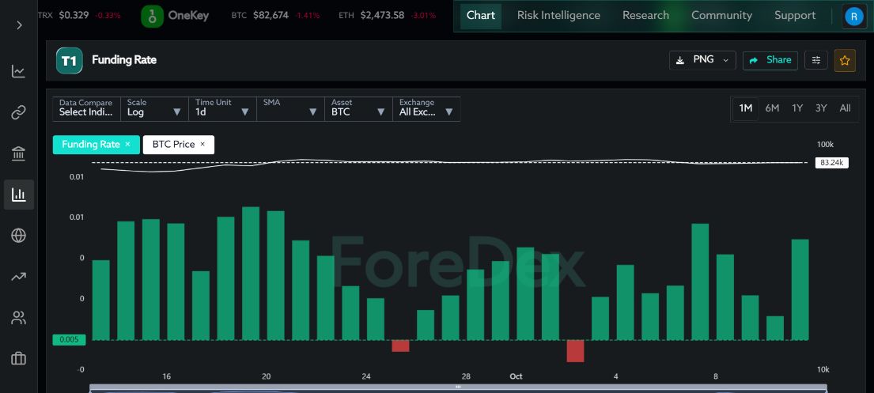Open the Exchange dropdown
Viewport: 874px width, 393px height.
[426, 108]
